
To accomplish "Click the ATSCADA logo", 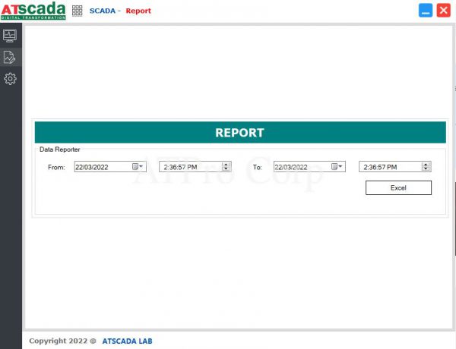I will (x=33, y=11).
